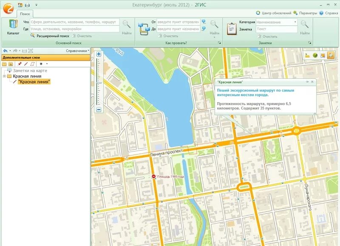Screen dimensions: 340x246
Task: Select the red line drawing tool
Action: (x=26, y=64)
